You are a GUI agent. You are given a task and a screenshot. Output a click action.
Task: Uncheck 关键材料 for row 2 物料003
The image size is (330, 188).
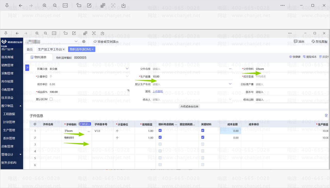[x=203, y=138]
